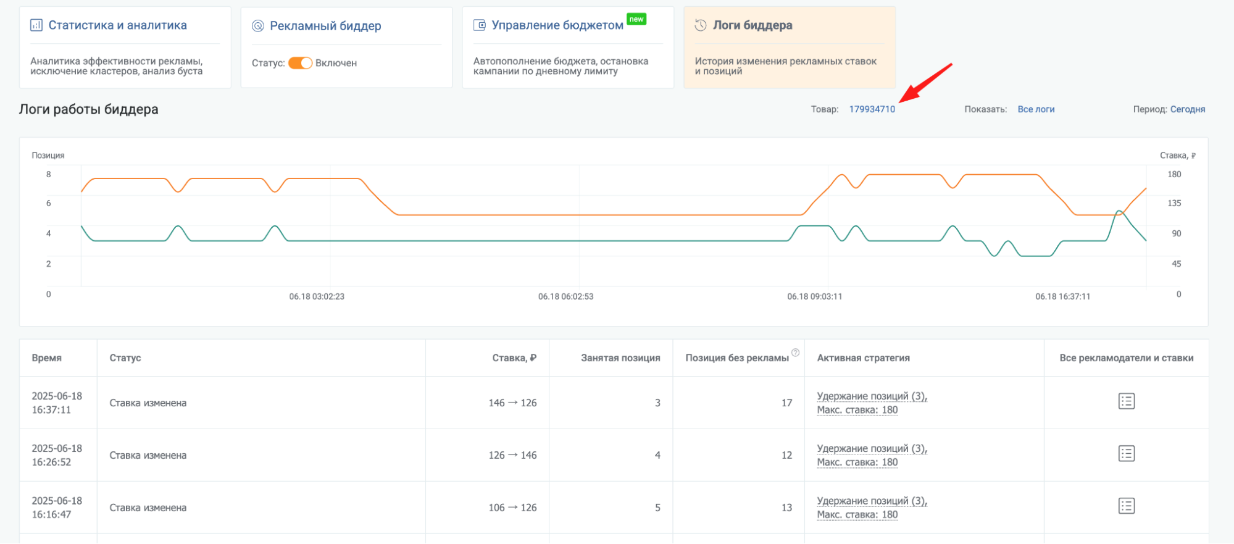Open the product selector 179934710
This screenshot has width=1234, height=544.
click(x=872, y=109)
